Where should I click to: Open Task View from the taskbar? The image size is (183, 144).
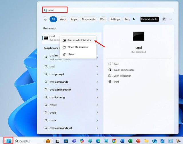point(57,141)
